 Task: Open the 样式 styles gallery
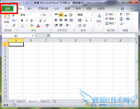[x=99, y=19]
